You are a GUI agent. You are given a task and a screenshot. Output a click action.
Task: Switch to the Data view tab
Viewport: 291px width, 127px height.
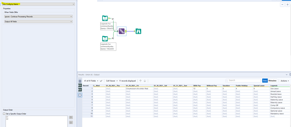click(265, 81)
